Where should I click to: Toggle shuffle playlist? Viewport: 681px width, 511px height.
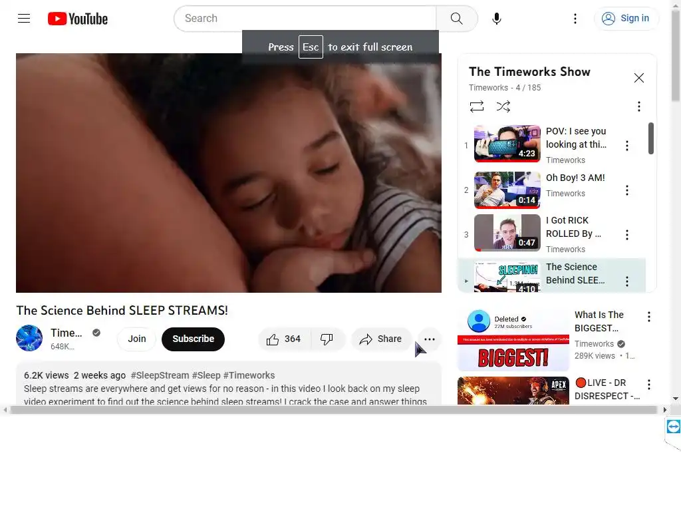[x=503, y=106]
